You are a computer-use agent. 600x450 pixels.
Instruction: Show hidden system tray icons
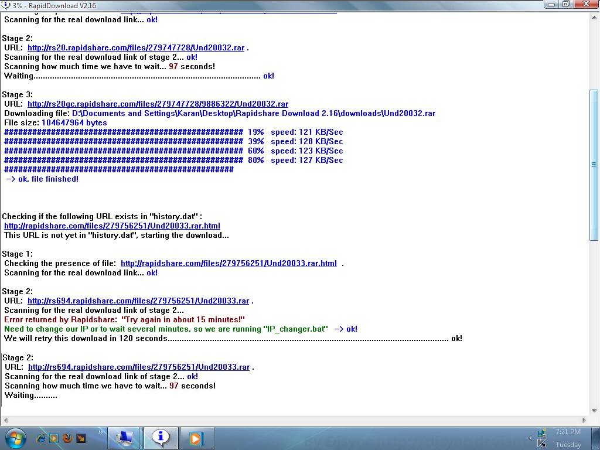coord(530,438)
